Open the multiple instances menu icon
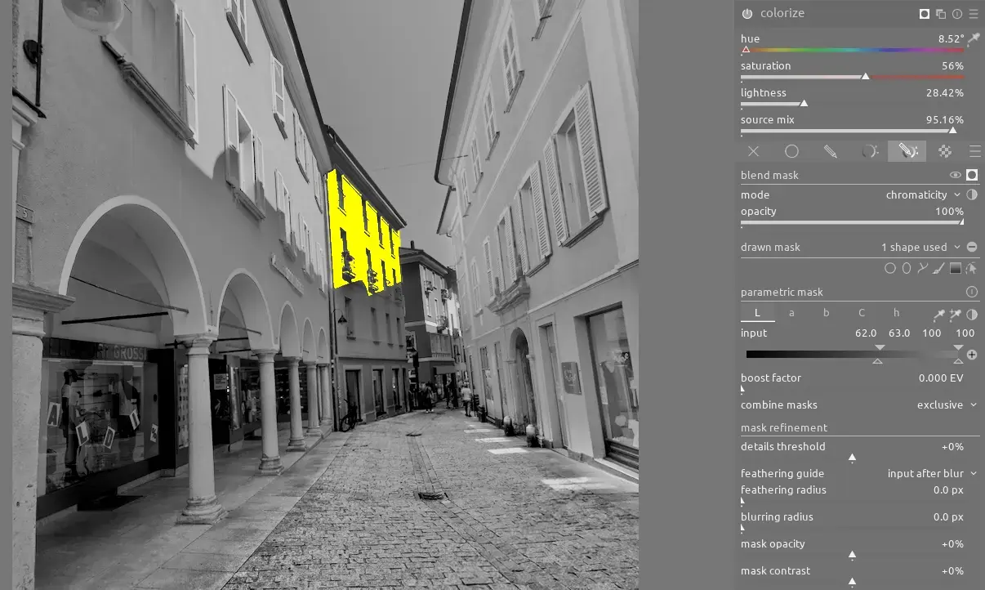The width and height of the screenshot is (985, 590). 941,14
